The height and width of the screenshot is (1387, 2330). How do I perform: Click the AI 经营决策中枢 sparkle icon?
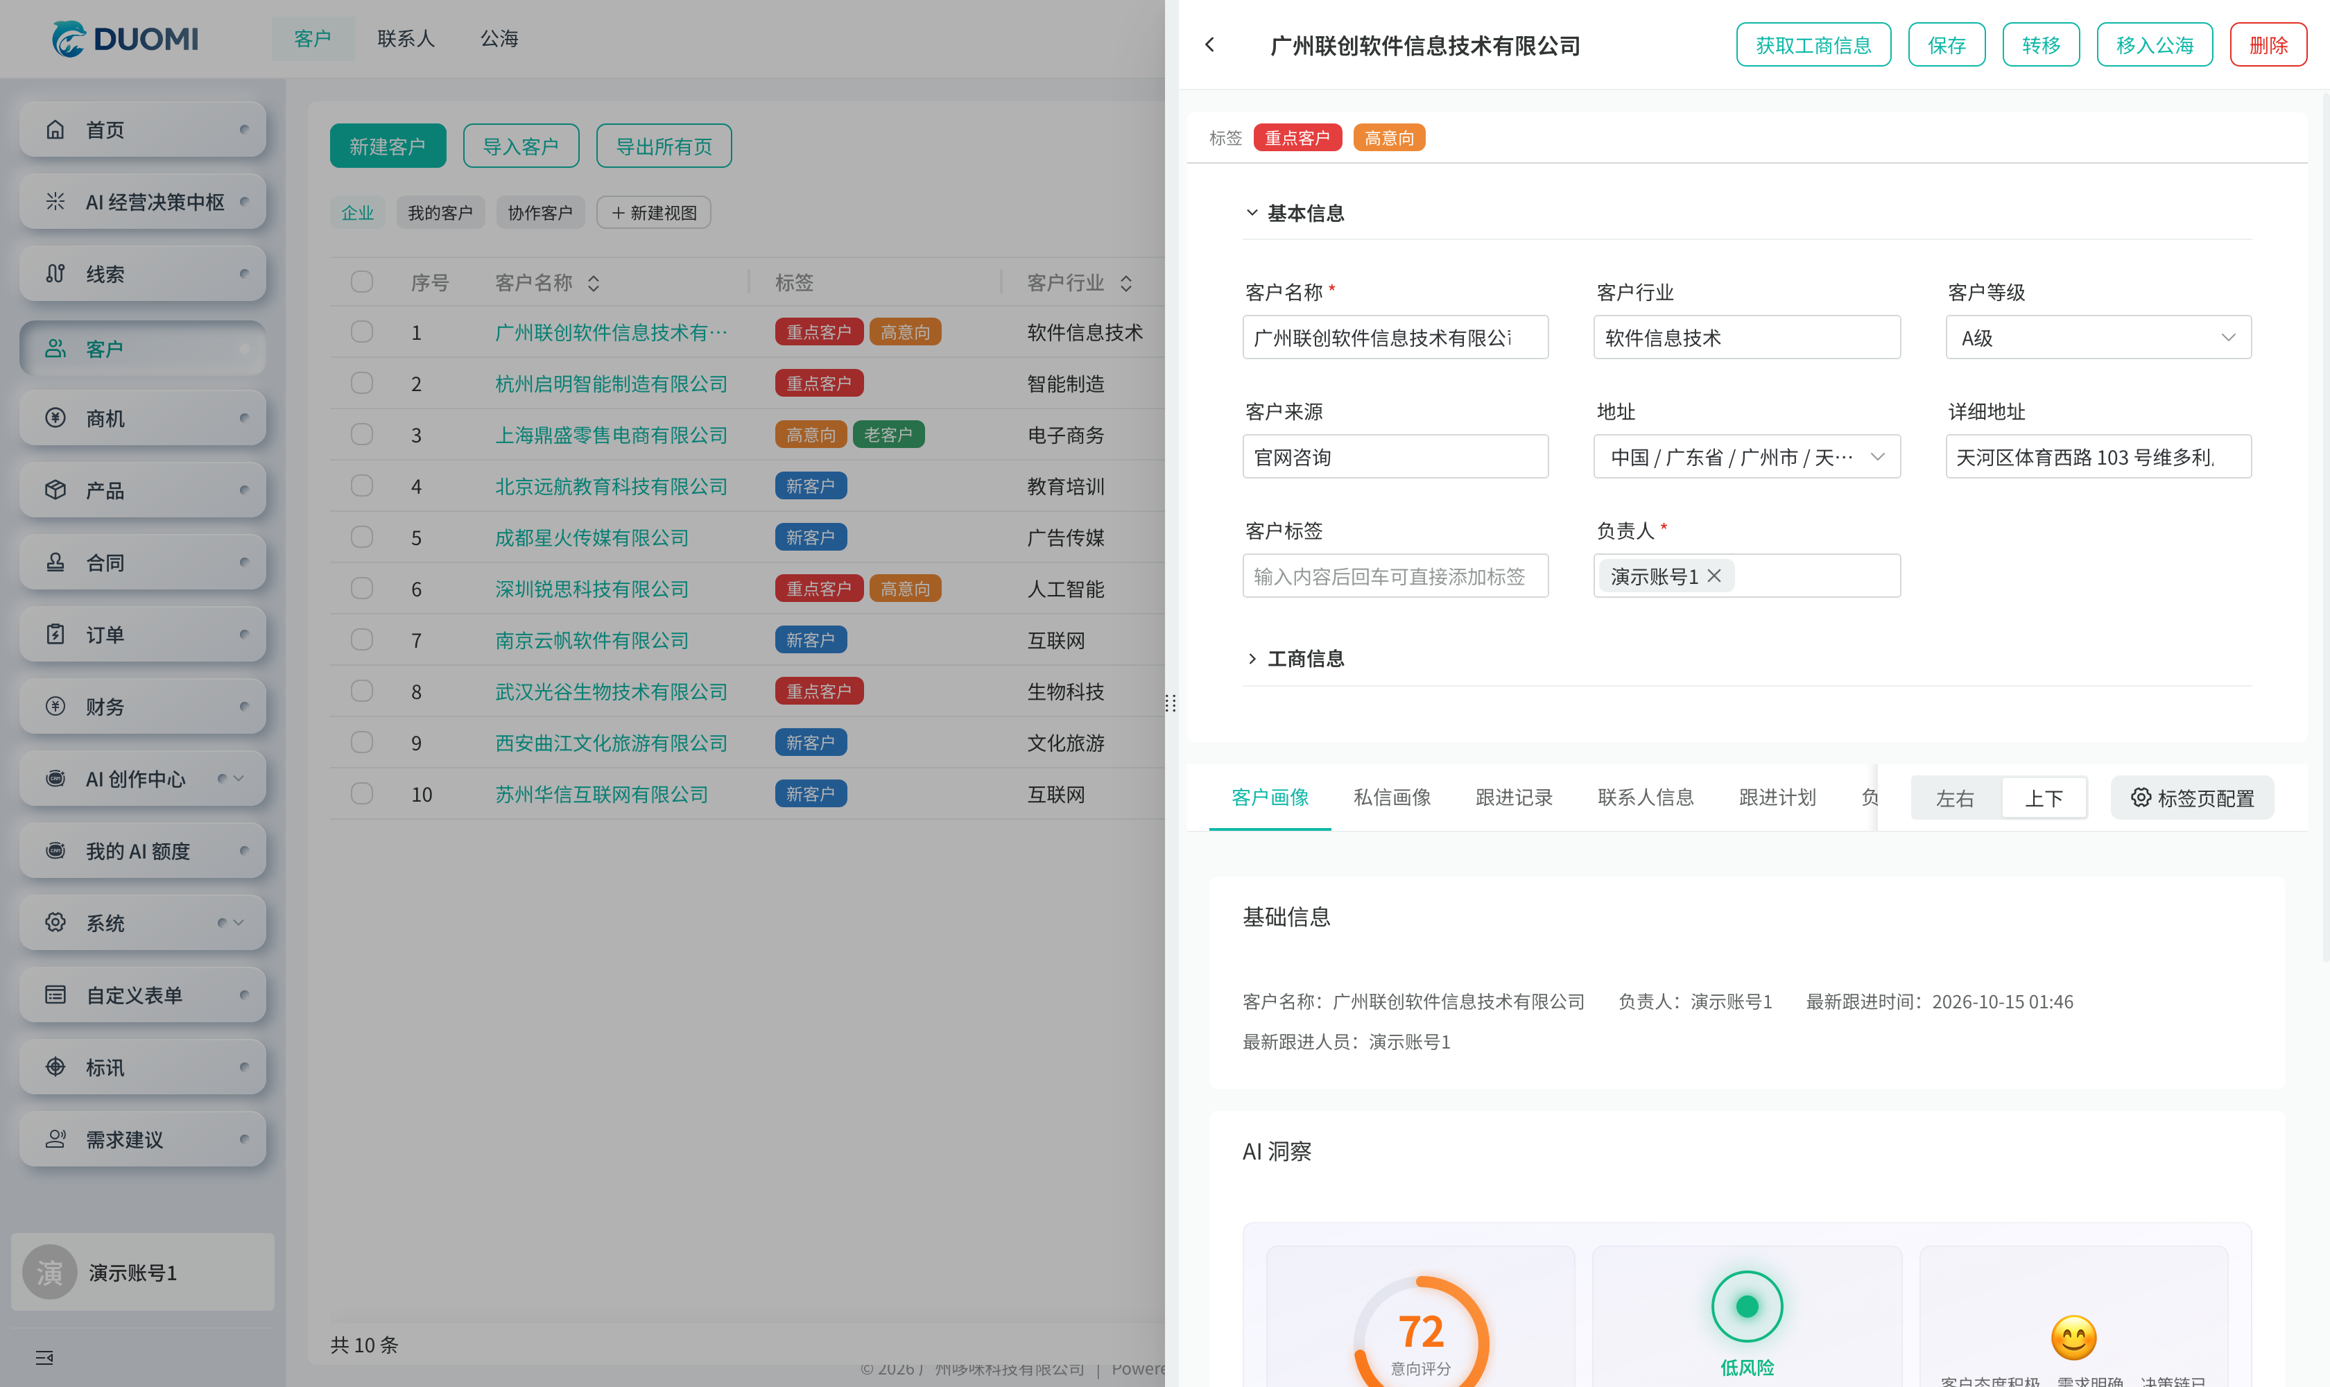(55, 201)
